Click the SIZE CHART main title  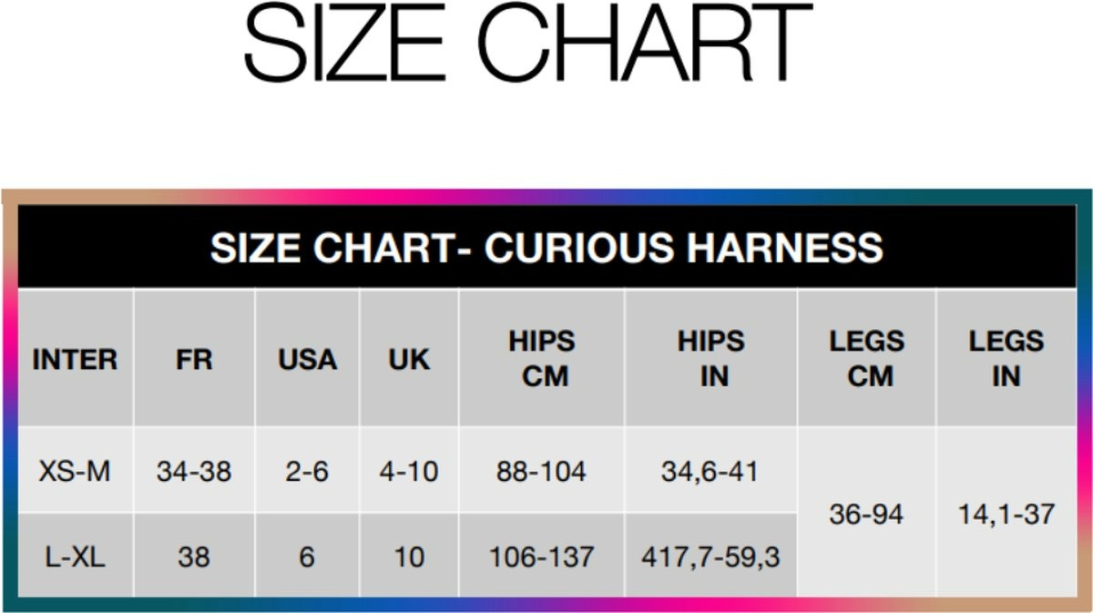528,44
